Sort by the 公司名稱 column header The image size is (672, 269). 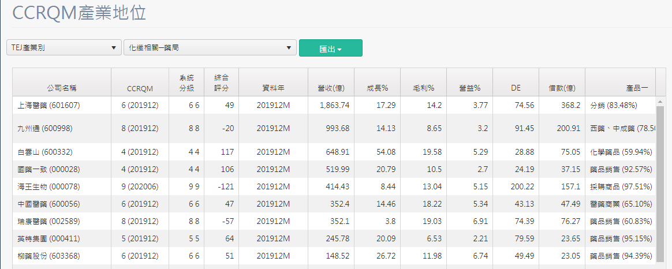click(62, 88)
